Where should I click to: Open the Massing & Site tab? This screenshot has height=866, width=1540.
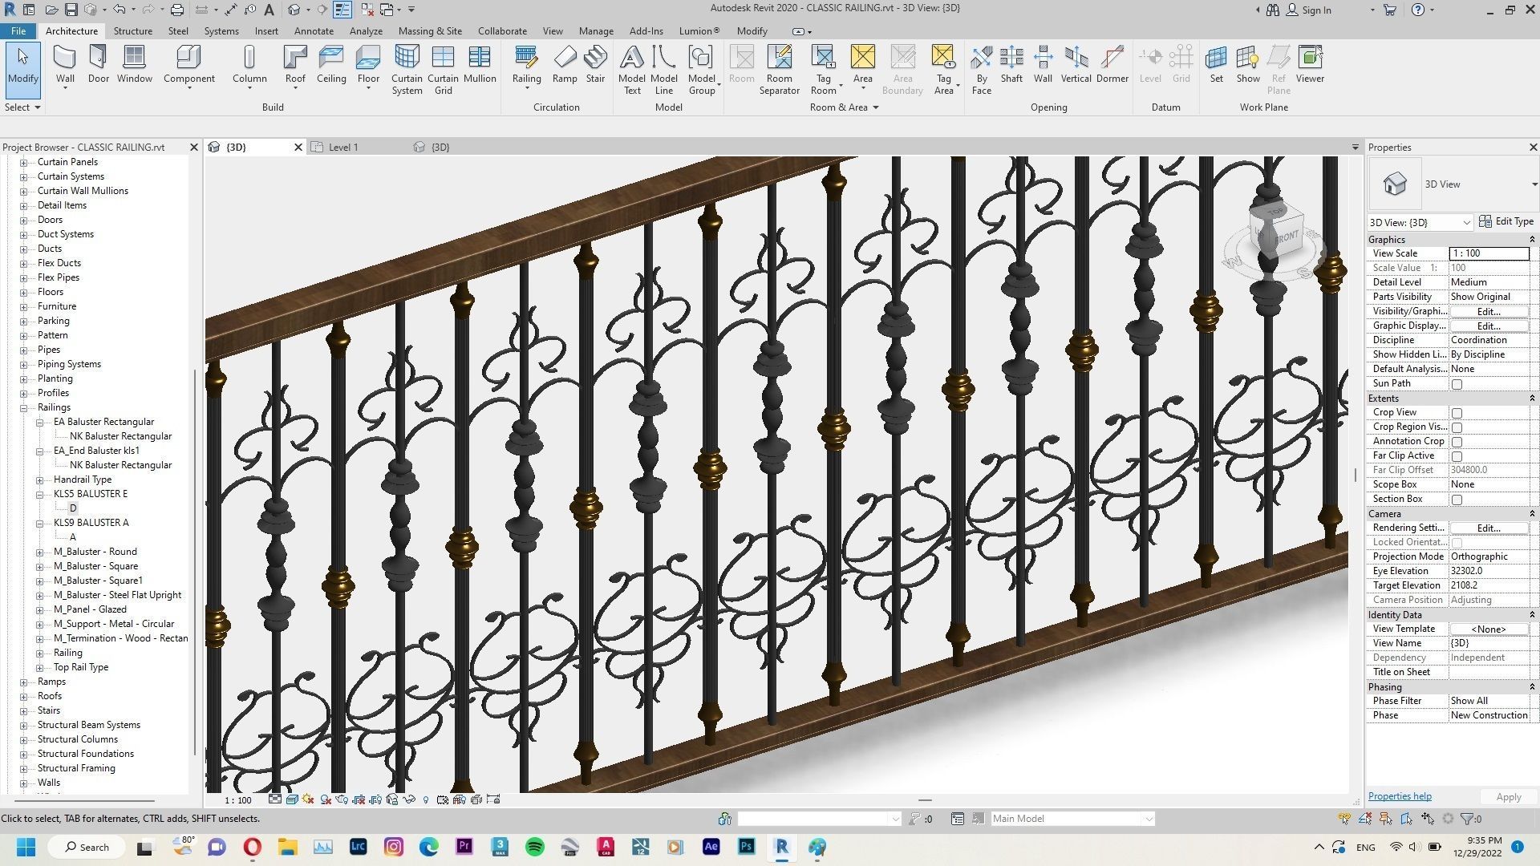(x=430, y=30)
